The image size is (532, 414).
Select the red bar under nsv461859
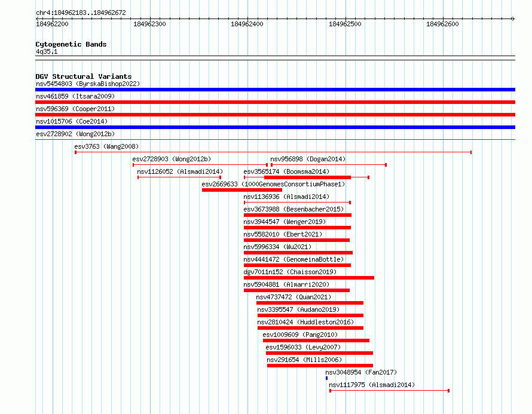[275, 102]
